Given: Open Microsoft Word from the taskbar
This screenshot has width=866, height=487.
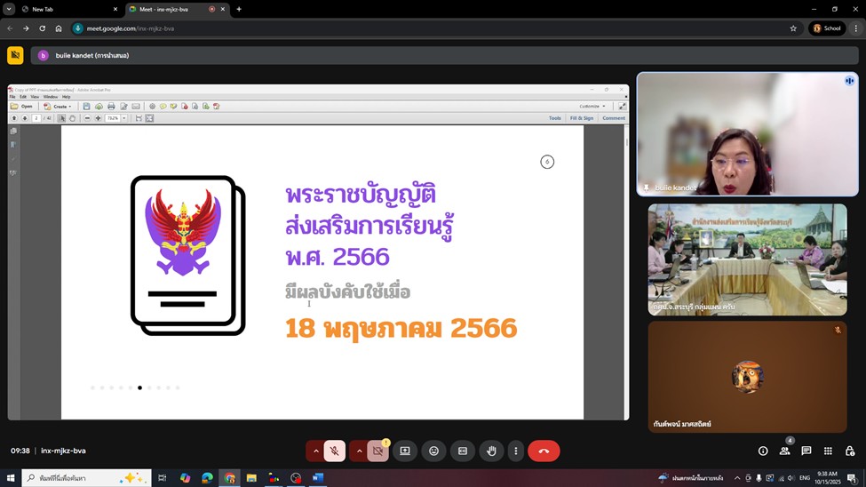Looking at the screenshot, I should [318, 478].
